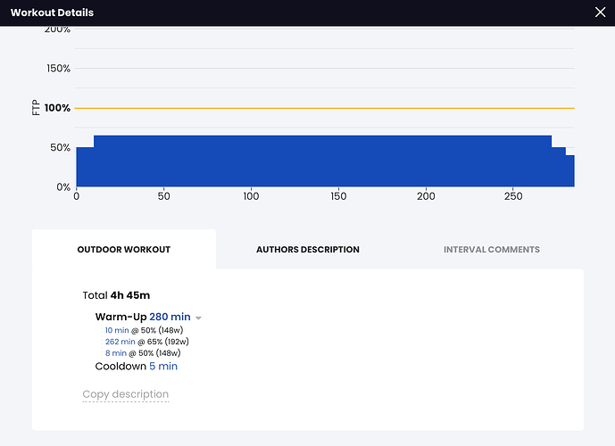Screen dimensions: 615x446
Task: Click the 50% y-axis label
Action: point(60,147)
